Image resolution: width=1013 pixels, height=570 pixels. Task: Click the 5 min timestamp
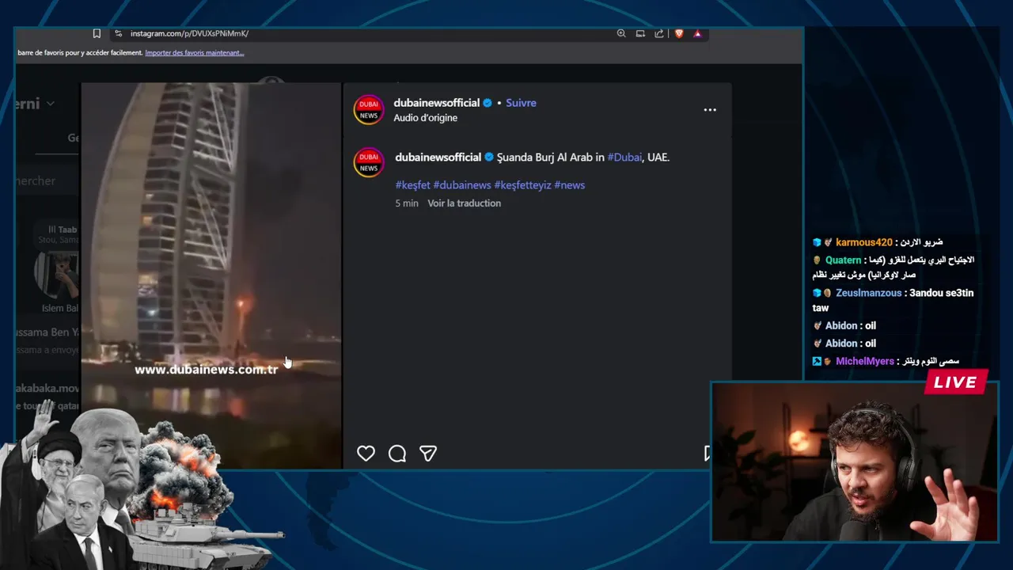click(x=407, y=203)
